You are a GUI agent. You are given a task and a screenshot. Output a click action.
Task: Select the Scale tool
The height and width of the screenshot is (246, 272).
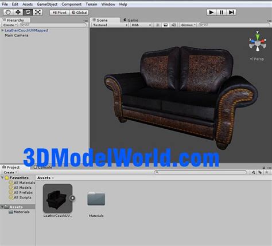coord(38,13)
